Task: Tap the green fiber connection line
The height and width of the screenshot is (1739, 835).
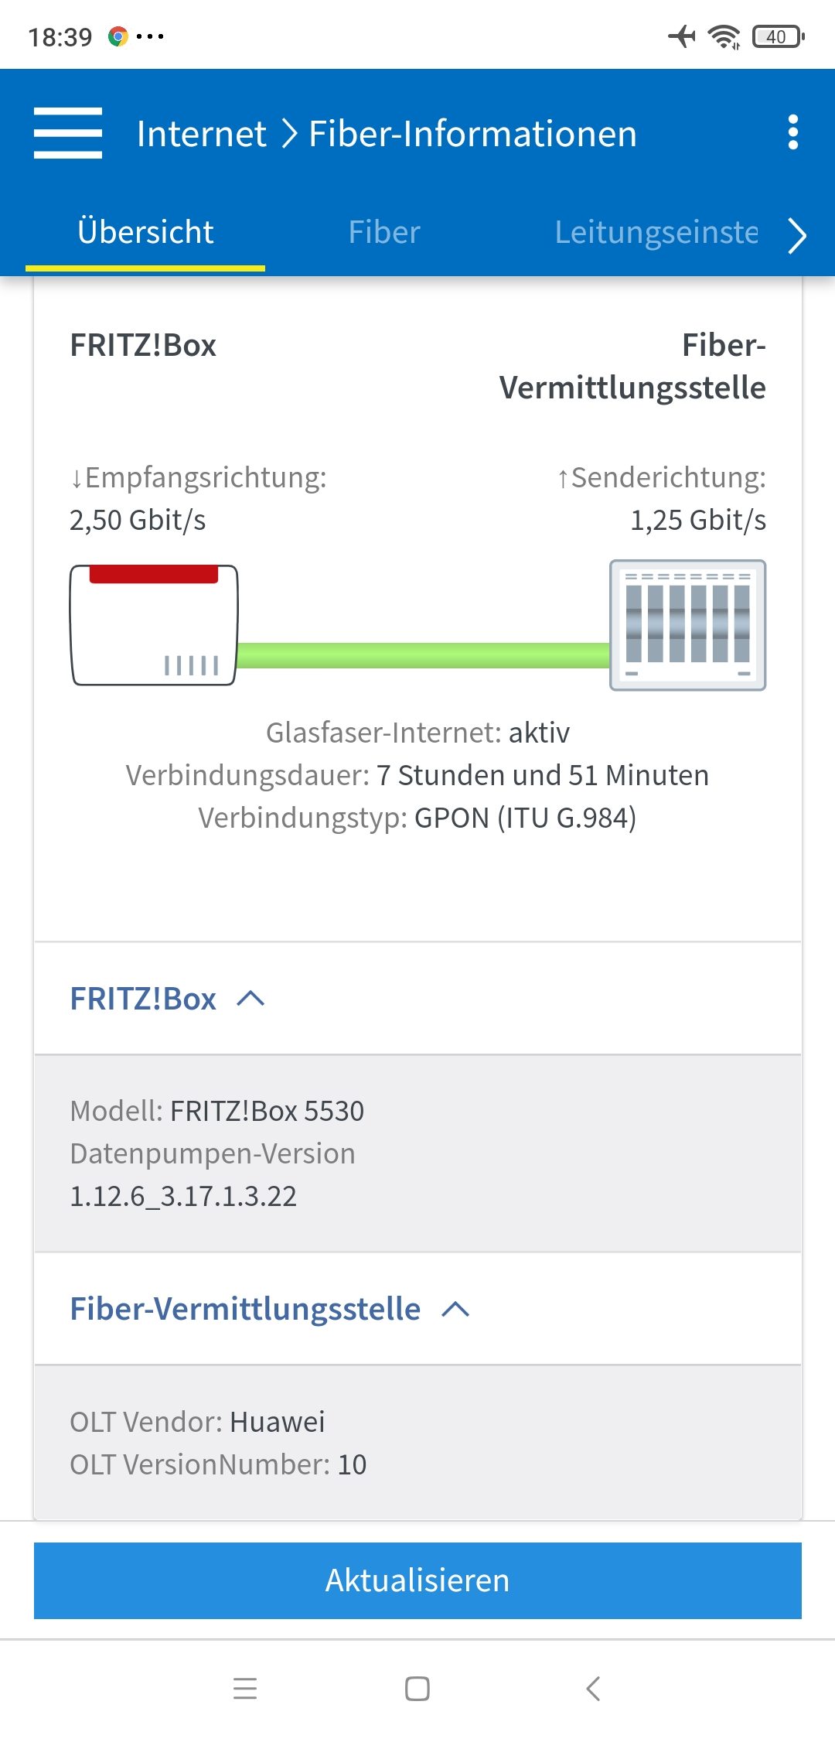Action: pos(424,655)
